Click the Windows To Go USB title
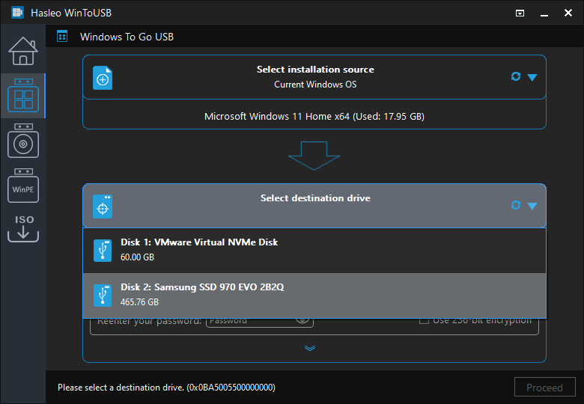The image size is (584, 404). click(127, 37)
